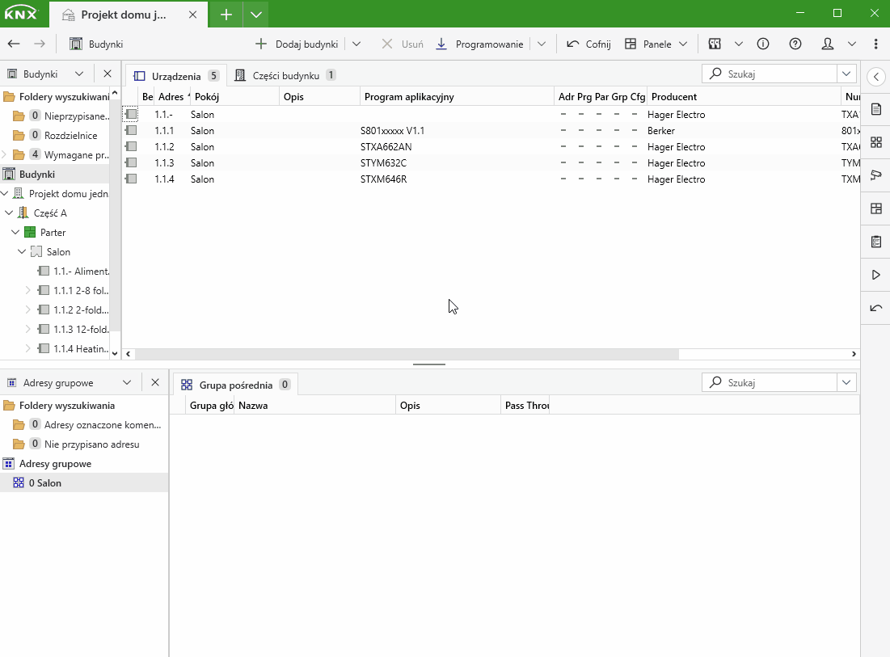
Task: Collapse the Parter tree node
Action: tap(15, 232)
